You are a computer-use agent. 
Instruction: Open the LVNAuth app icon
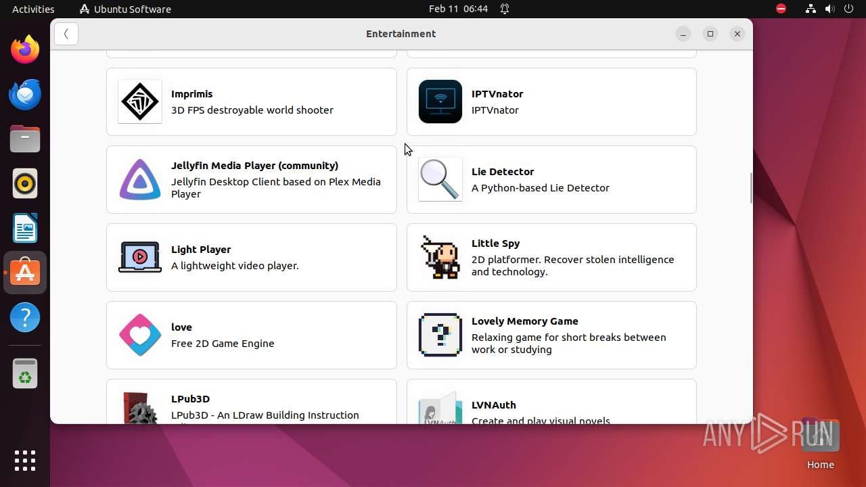tap(440, 407)
